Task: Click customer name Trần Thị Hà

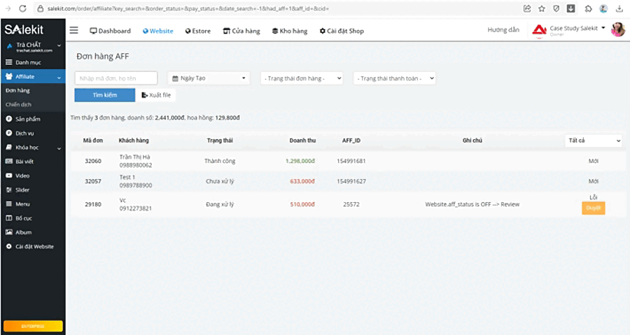Action: (x=134, y=157)
